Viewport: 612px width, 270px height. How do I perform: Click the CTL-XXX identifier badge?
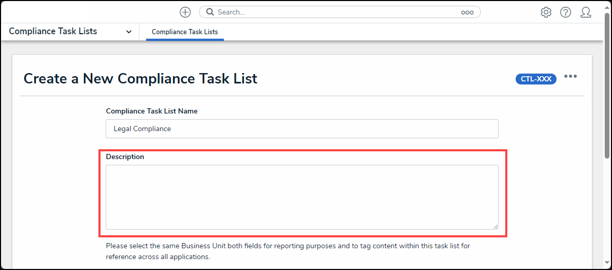(536, 79)
